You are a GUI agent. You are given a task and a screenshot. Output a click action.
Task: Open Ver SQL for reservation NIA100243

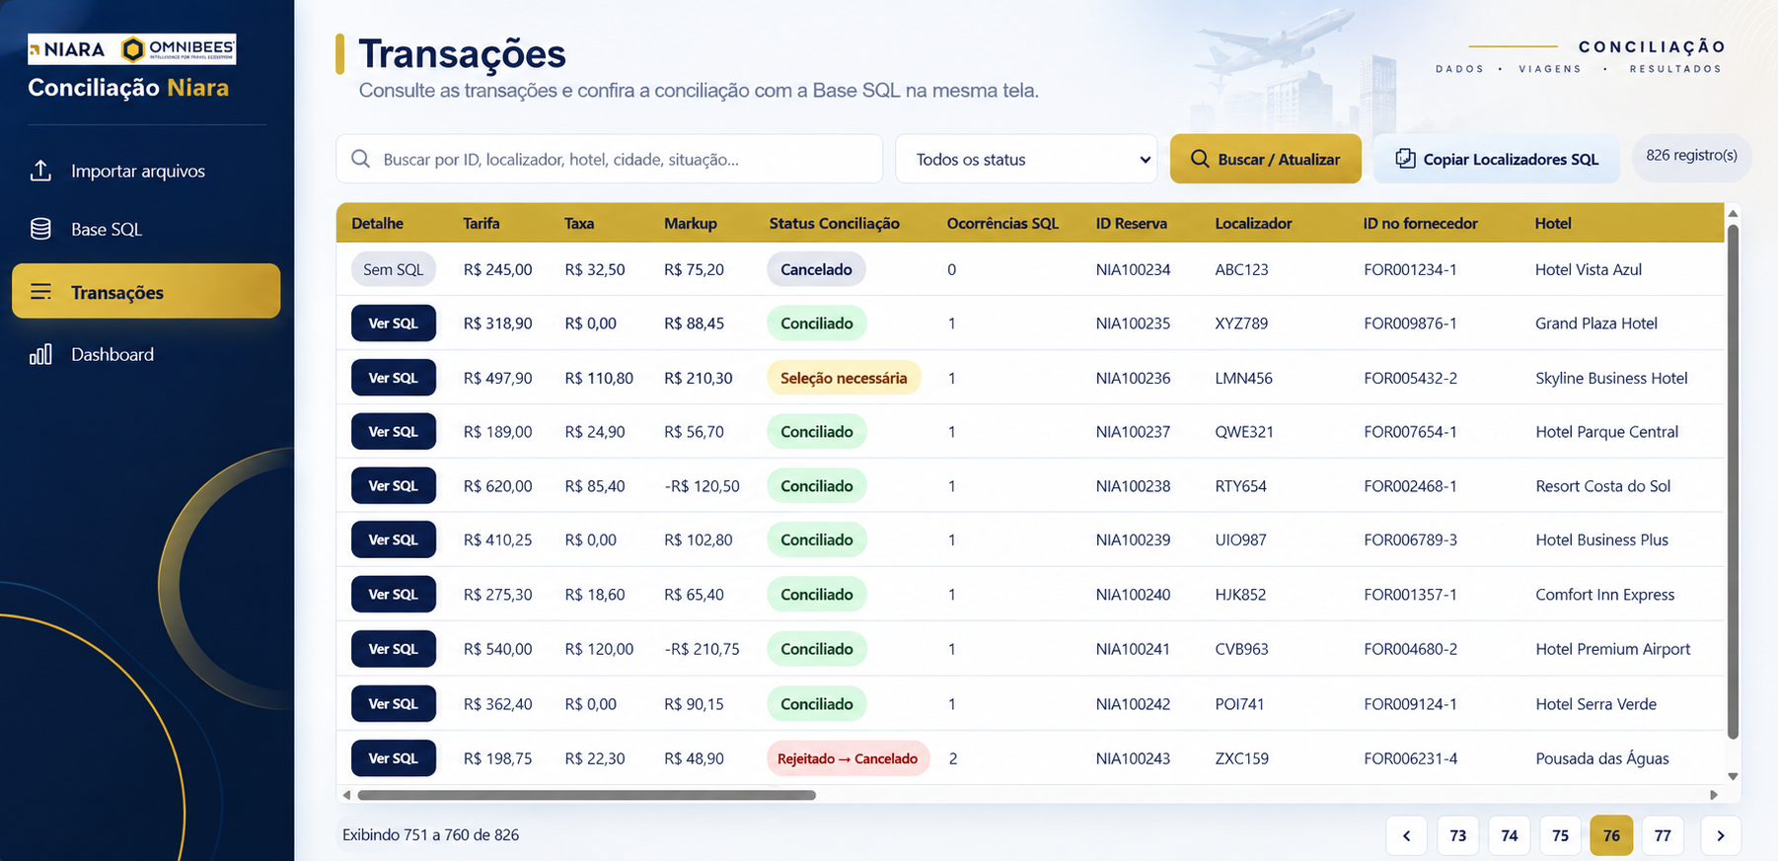coord(393,758)
